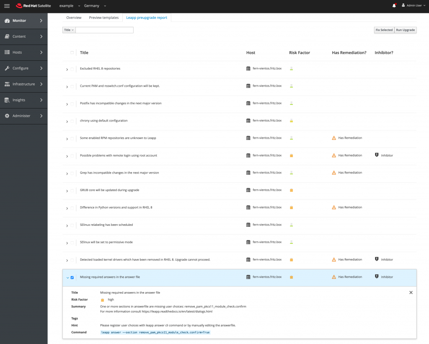This screenshot has width=429, height=344.
Task: Click Inhibitor shield icon on kernel drivers row
Action: coord(377,259)
